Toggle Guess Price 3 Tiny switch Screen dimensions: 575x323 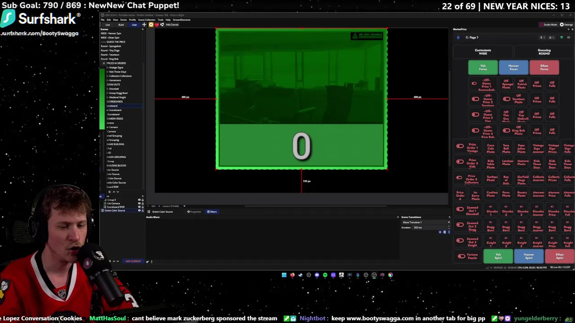point(475,114)
